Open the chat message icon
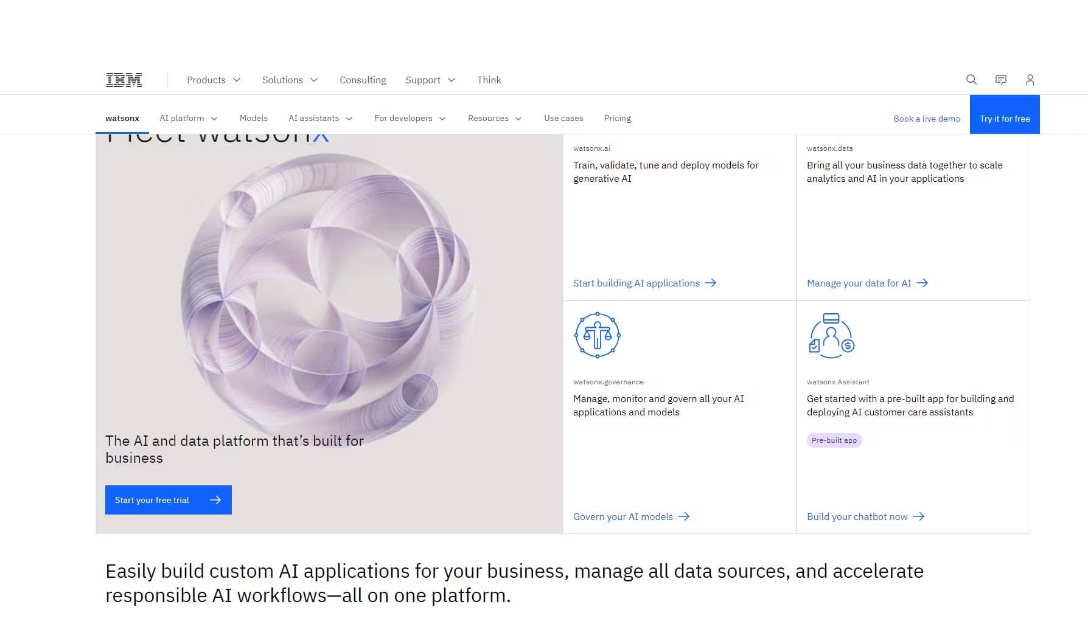 click(1000, 80)
